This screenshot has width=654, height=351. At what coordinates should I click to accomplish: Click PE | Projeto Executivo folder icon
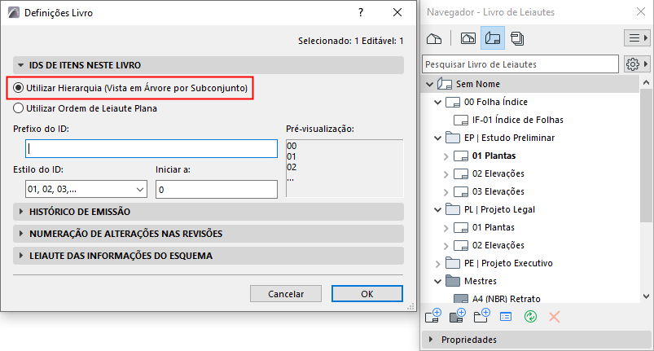(x=453, y=263)
